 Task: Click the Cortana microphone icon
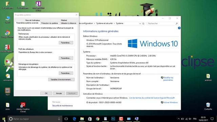59,119
